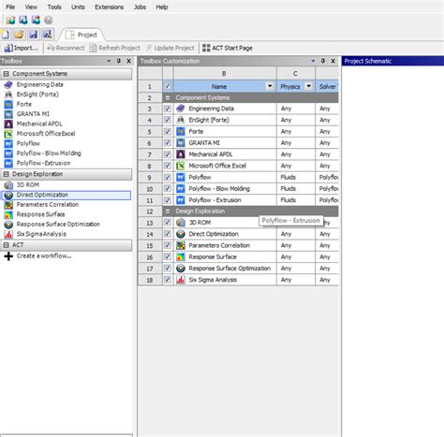Click the Import button
The width and height of the screenshot is (444, 437).
click(x=22, y=48)
